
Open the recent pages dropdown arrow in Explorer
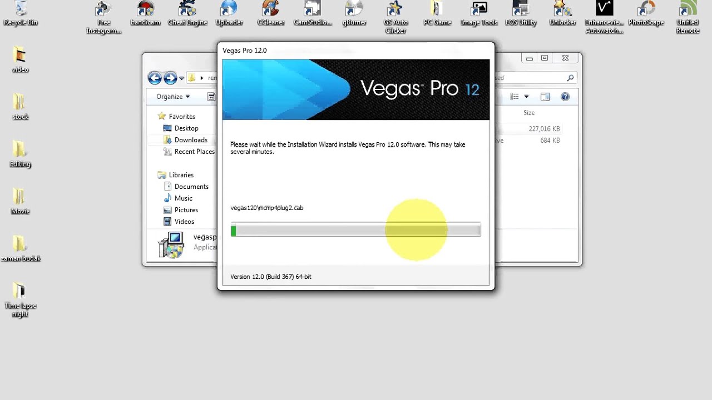181,78
